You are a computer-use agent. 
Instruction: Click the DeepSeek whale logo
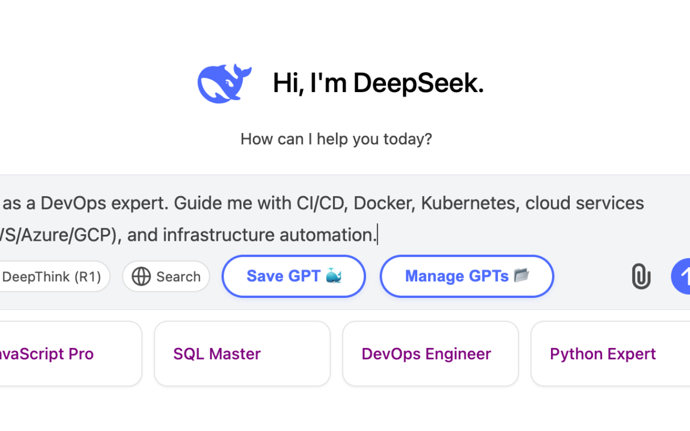[x=224, y=82]
